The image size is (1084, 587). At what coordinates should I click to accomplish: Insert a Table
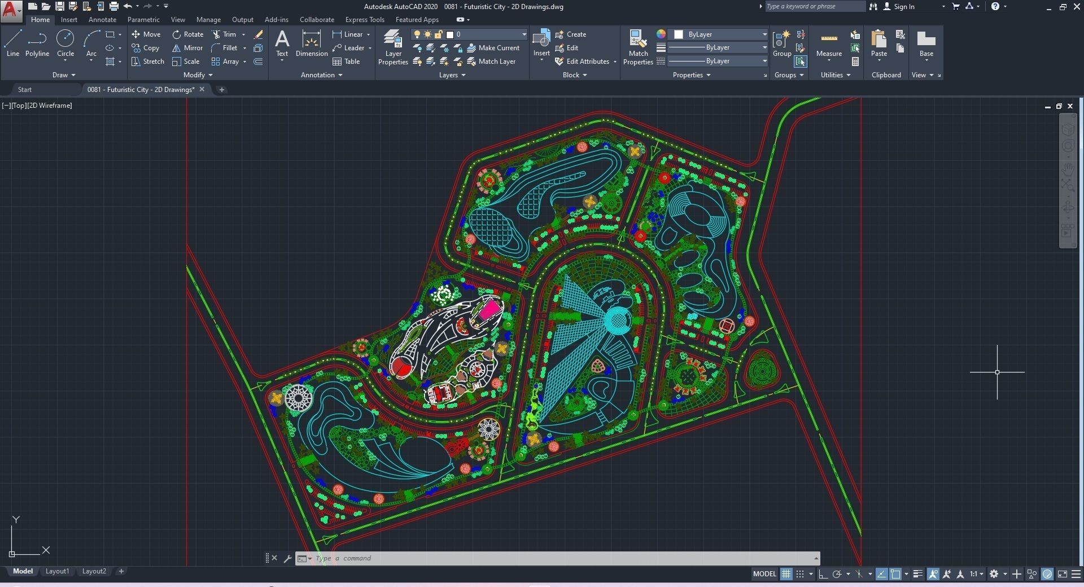pos(346,62)
